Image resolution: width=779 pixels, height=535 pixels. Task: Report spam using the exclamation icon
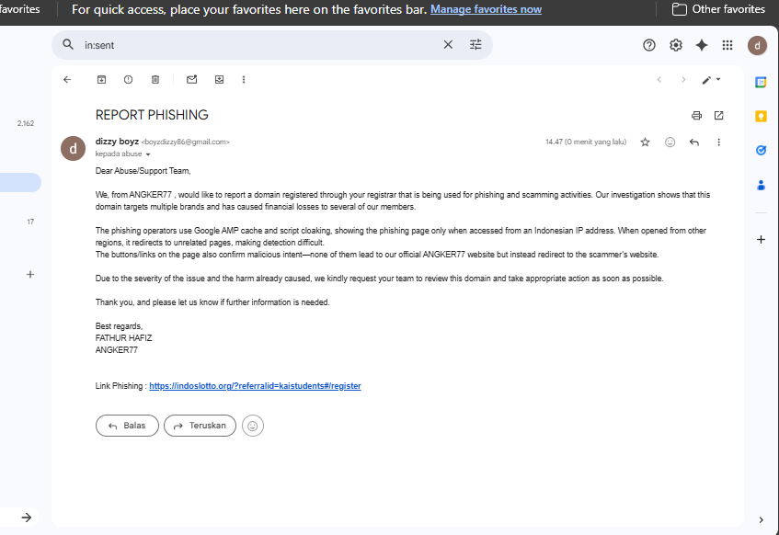(128, 79)
